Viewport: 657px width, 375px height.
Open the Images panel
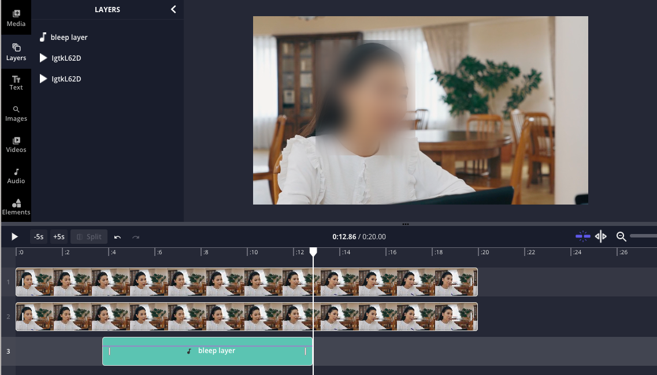point(16,113)
